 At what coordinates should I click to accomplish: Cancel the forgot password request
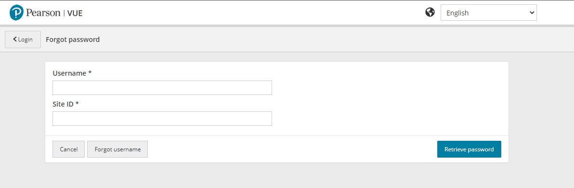tap(68, 149)
